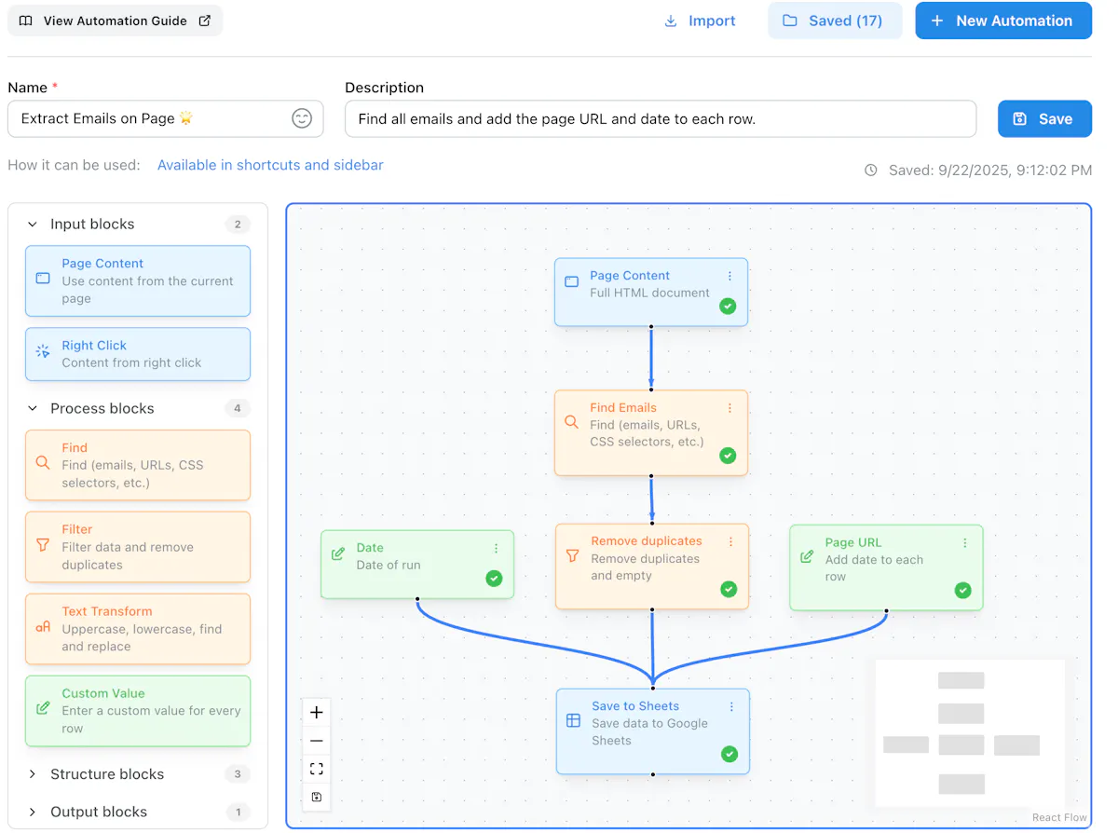
Task: Click the Description input field
Action: (x=661, y=118)
